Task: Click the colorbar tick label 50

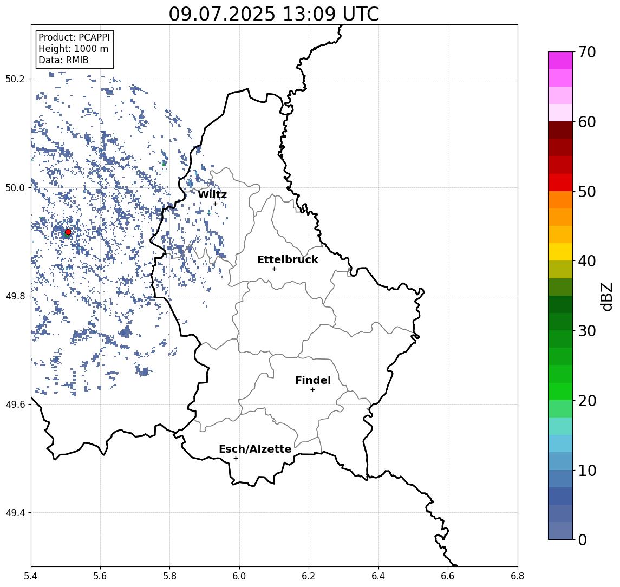Action: click(587, 192)
